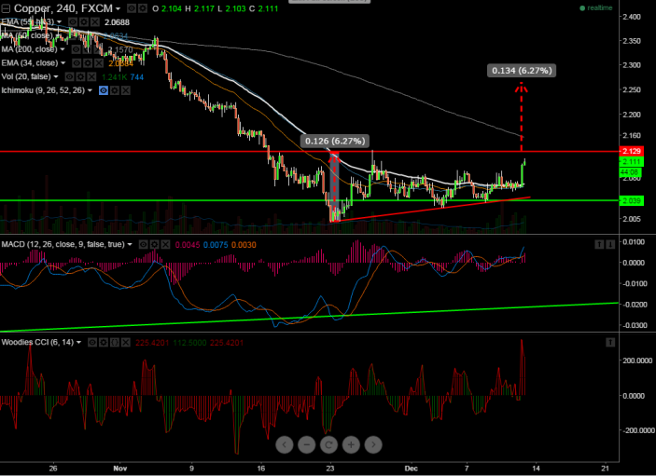
Task: Open settings gear for MACD indicator
Action: click(x=152, y=244)
